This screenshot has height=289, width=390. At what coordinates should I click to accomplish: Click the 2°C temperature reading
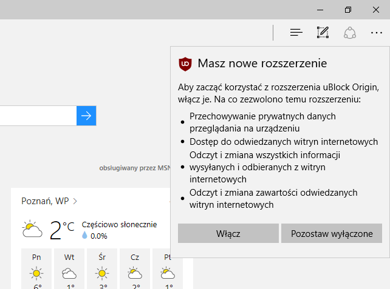point(62,230)
